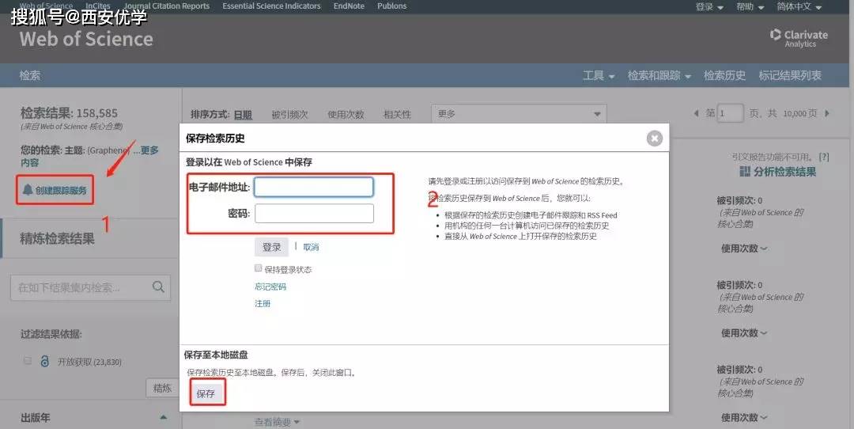Click the Web of Science header logo text

click(86, 39)
